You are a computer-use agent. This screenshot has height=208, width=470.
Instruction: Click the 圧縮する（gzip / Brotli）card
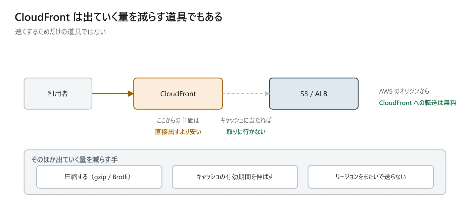99,177
